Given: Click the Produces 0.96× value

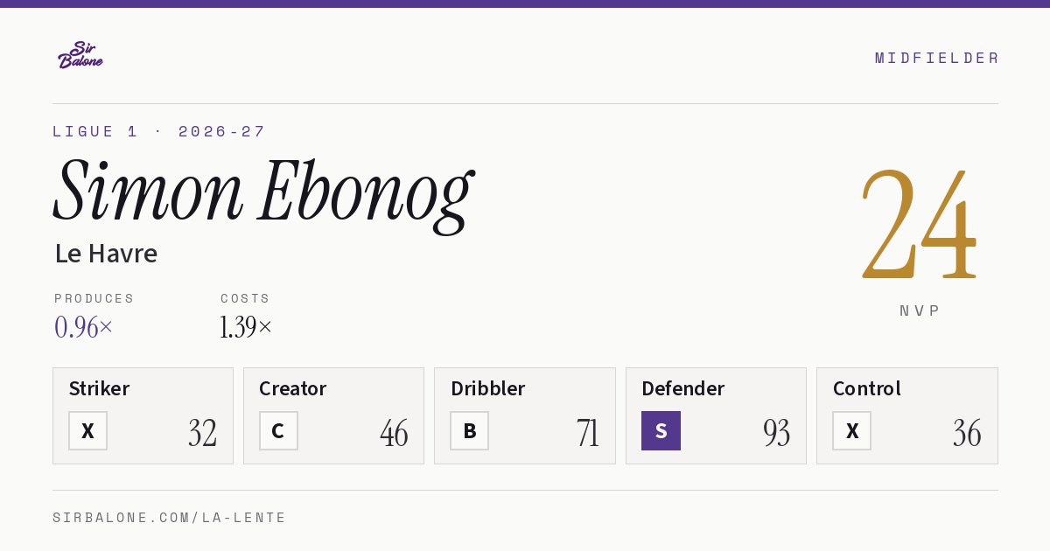Looking at the screenshot, I should pos(84,327).
